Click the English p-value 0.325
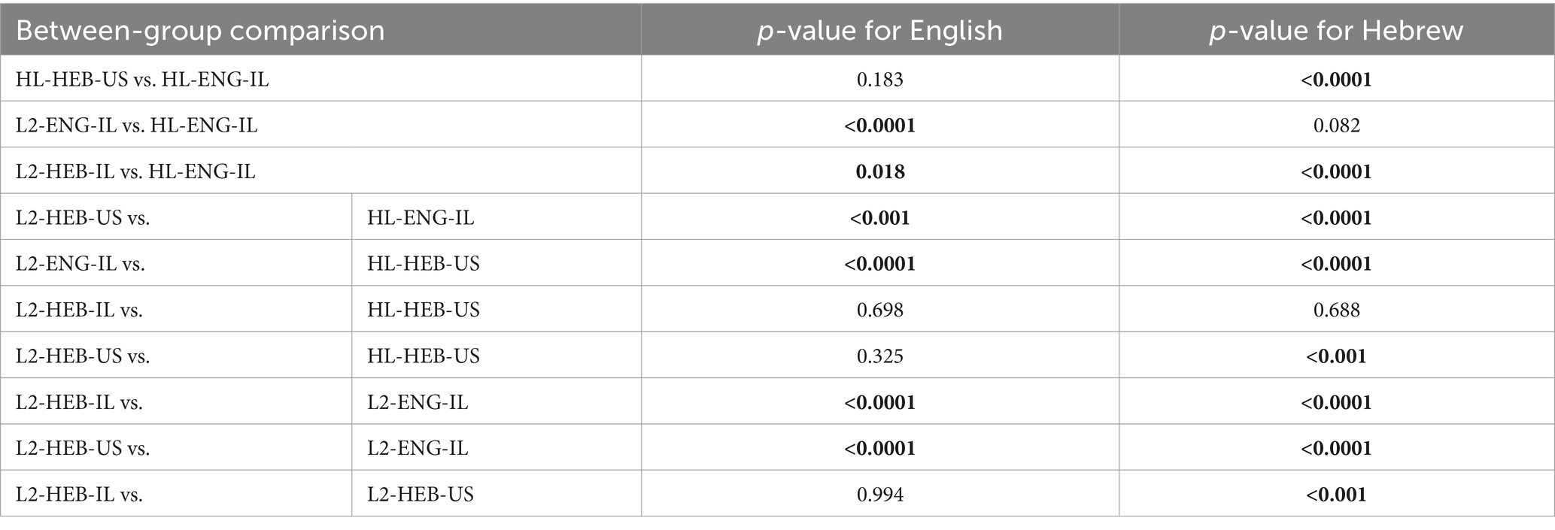This screenshot has height=530, width=1555. [x=879, y=356]
